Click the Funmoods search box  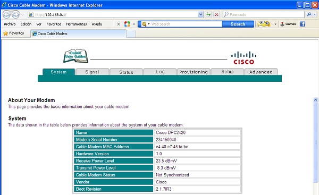(264, 14)
